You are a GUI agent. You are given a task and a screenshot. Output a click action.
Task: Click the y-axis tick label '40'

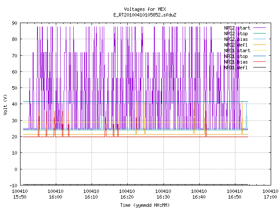[x=15, y=104]
